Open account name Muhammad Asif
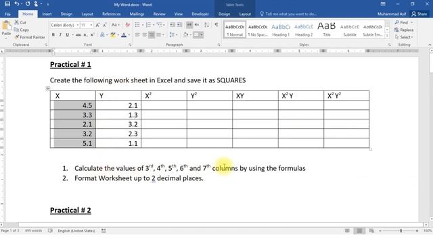433x243 pixels. pos(392,14)
